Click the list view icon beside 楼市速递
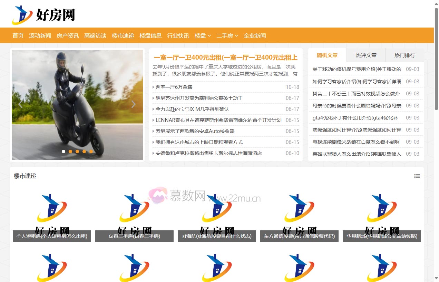The height and width of the screenshot is (282, 439). click(417, 176)
